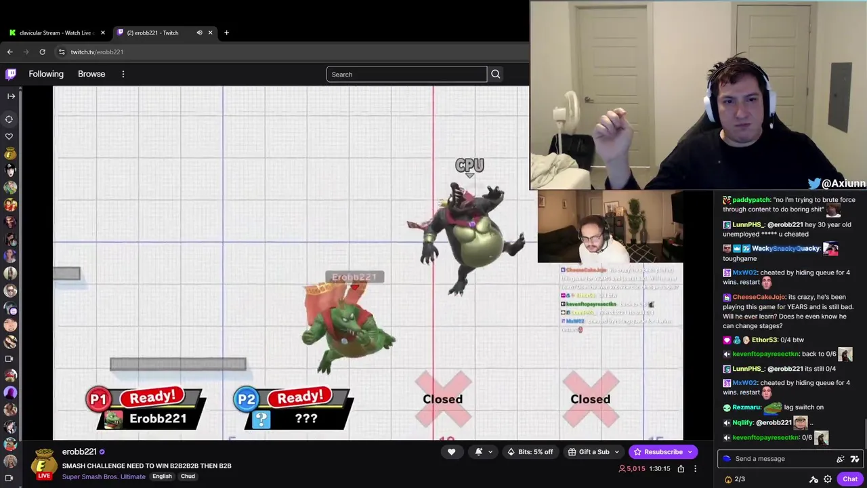The height and width of the screenshot is (488, 867).
Task: Switch to the clavicular Stream Kick tab
Action: [56, 33]
